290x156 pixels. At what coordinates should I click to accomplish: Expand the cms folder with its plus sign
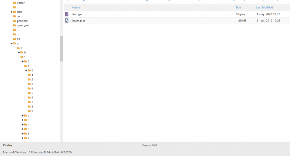tap(12, 12)
